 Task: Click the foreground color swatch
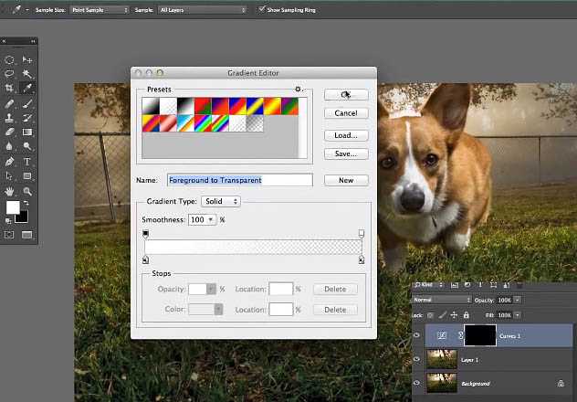pos(14,207)
